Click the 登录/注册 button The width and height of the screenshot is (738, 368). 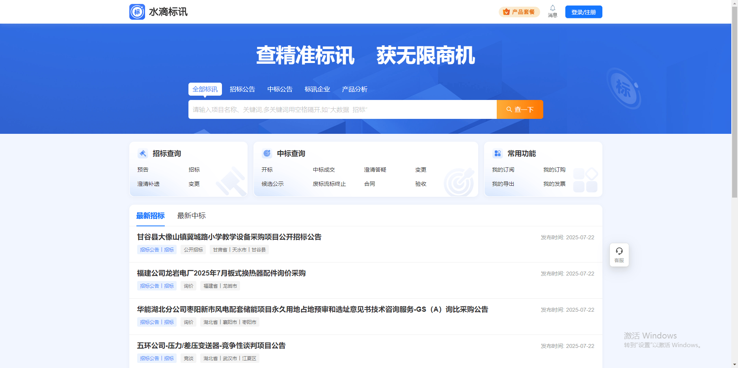click(x=583, y=11)
